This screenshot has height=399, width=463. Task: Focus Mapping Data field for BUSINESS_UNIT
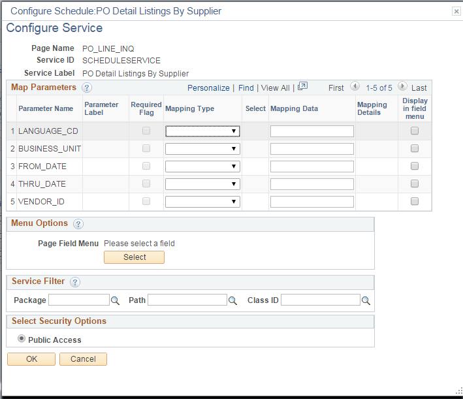click(312, 149)
